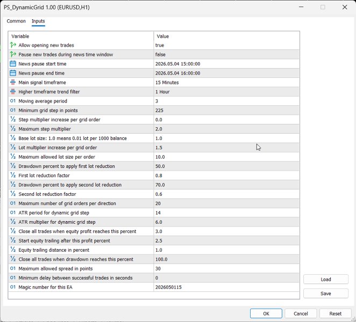Click the calendar icon beside News pause end time

pos(13,73)
